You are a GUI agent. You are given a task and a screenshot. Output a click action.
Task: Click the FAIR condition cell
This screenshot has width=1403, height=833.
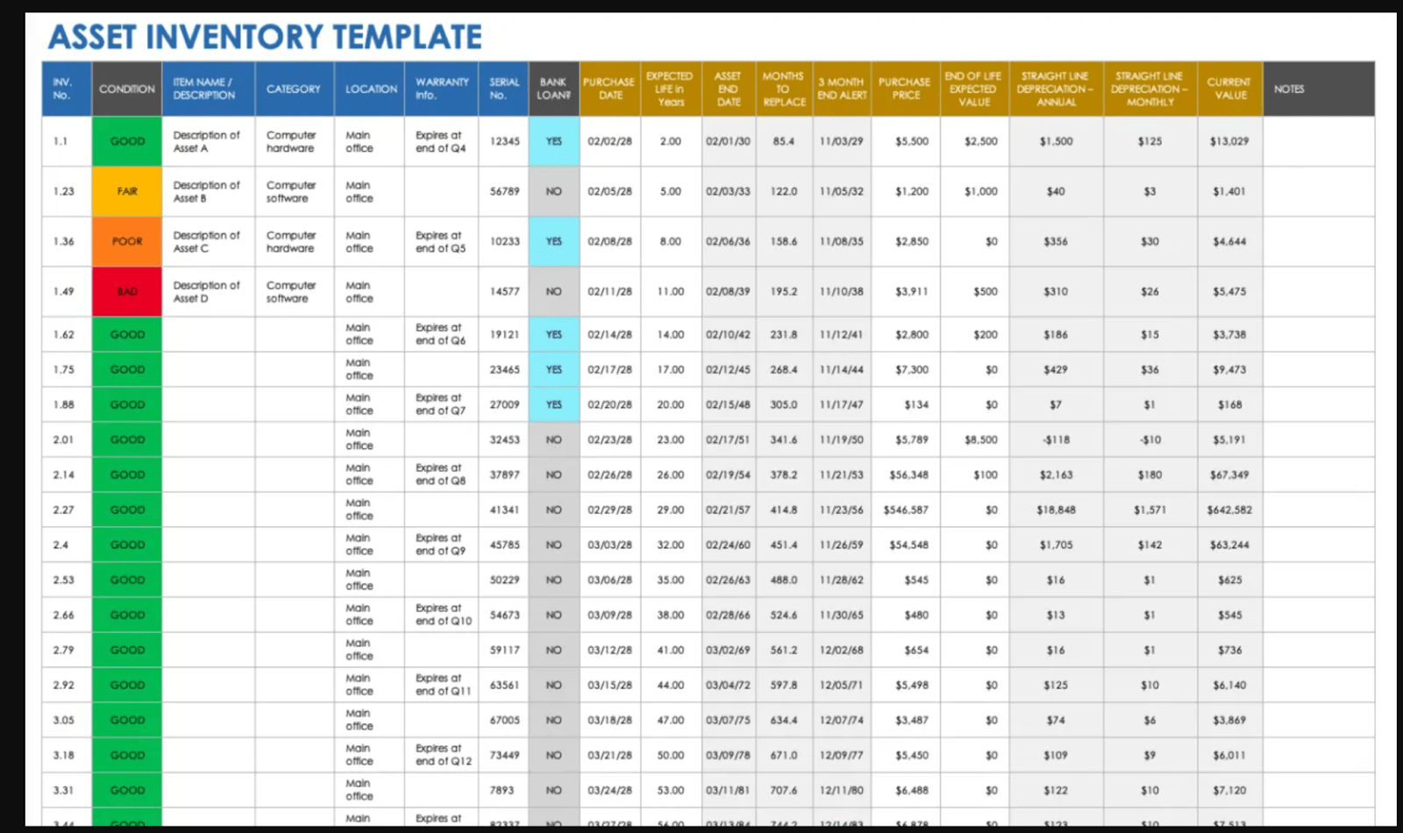pyautogui.click(x=127, y=191)
